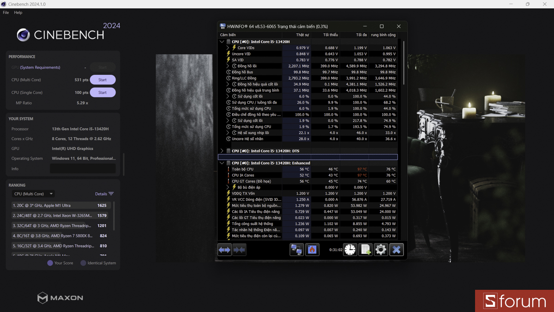The width and height of the screenshot is (554, 312).
Task: Open HWiNFO sensor settings gear
Action: click(381, 250)
